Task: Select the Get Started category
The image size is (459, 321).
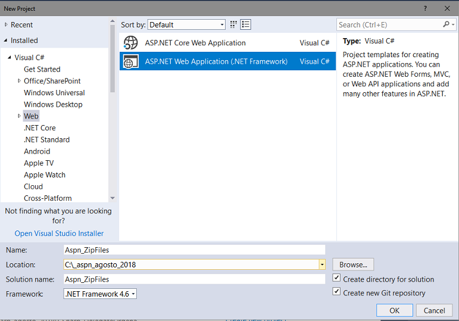Action: coord(42,70)
